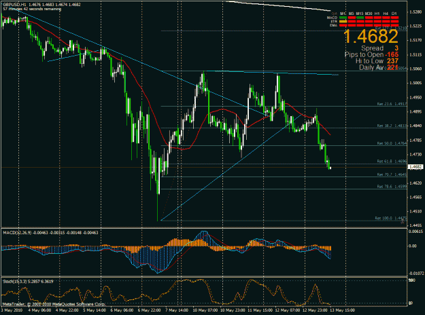Image resolution: width=425 pixels, height=315 pixels.
Task: Click the MACD row label in signal grid
Action: pyautogui.click(x=332, y=18)
